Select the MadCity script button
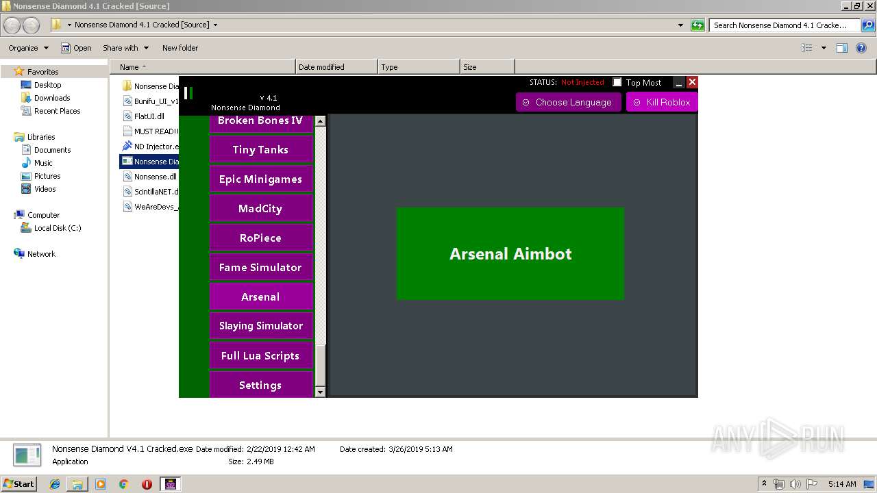Screen dimensions: 877x493 pyautogui.click(x=260, y=208)
